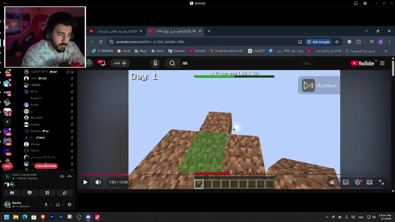Bookmark this page with star icon
395x222 pixels.
tap(337, 42)
